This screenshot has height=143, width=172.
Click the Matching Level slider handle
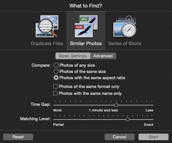pyautogui.click(x=128, y=119)
